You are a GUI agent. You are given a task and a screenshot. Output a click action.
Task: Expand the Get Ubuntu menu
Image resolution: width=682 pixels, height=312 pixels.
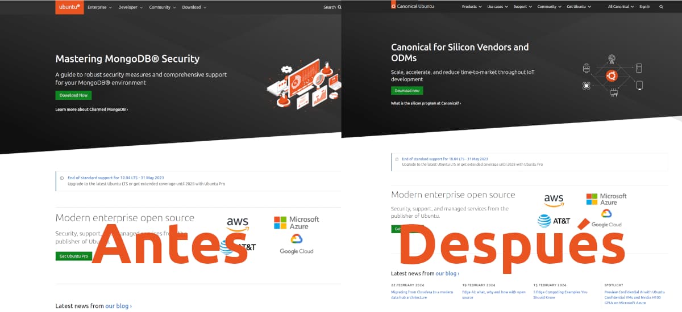579,7
